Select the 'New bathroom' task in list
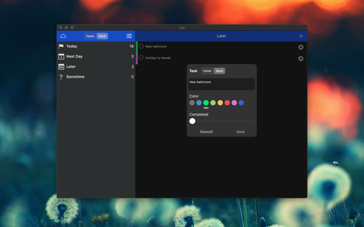The width and height of the screenshot is (364, 227). 156,46
